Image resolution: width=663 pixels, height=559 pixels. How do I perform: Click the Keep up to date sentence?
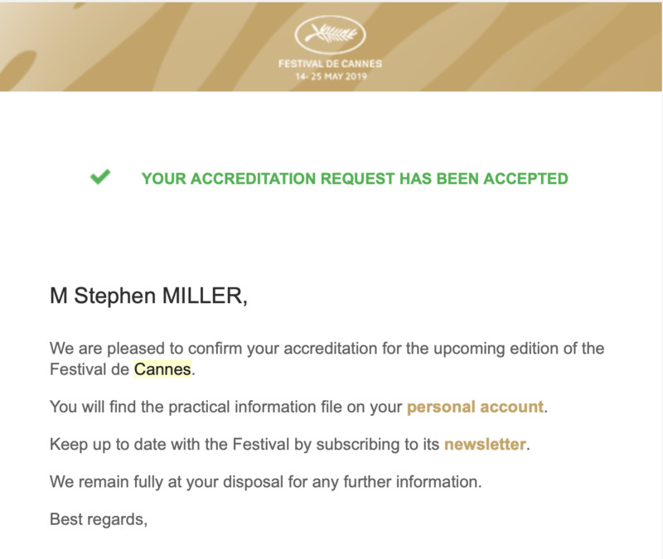point(289,445)
